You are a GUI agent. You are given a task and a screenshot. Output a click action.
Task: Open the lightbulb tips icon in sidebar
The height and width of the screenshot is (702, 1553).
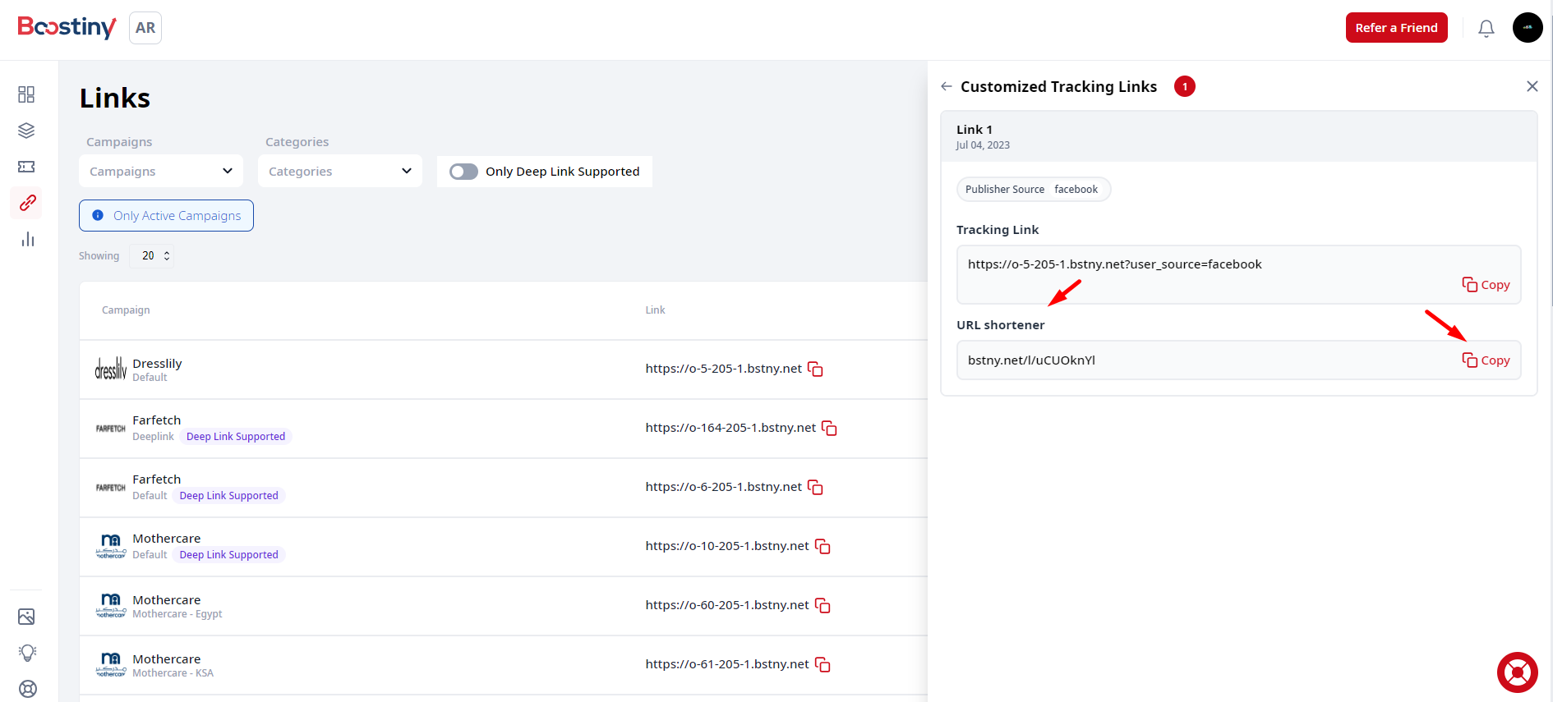27,653
